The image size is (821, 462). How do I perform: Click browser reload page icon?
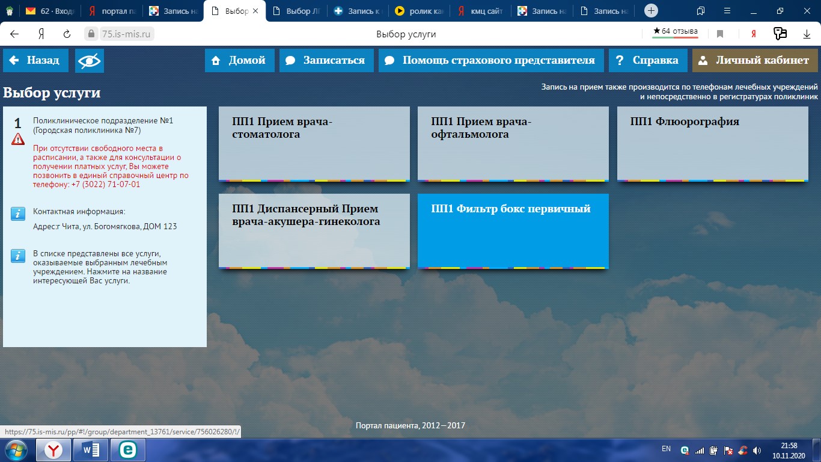(67, 34)
